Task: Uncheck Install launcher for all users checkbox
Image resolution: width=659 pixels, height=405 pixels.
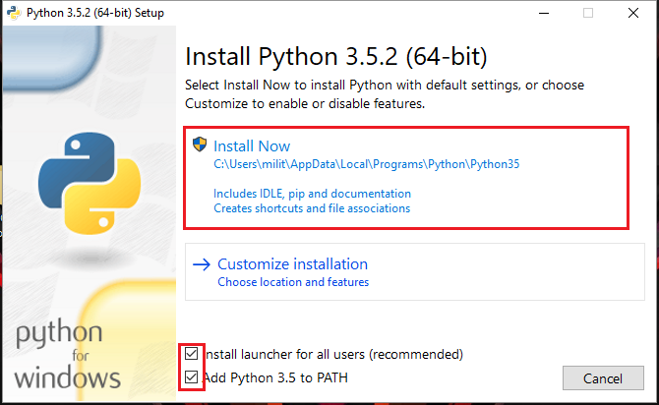Action: coord(191,354)
